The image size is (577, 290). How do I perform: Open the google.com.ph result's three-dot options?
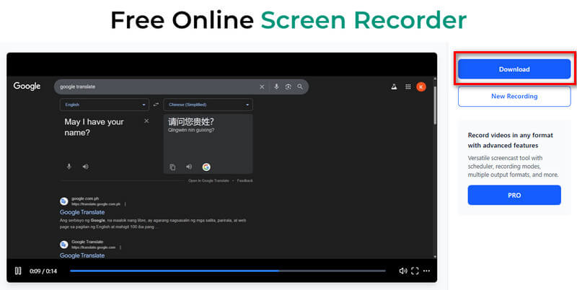click(x=125, y=204)
